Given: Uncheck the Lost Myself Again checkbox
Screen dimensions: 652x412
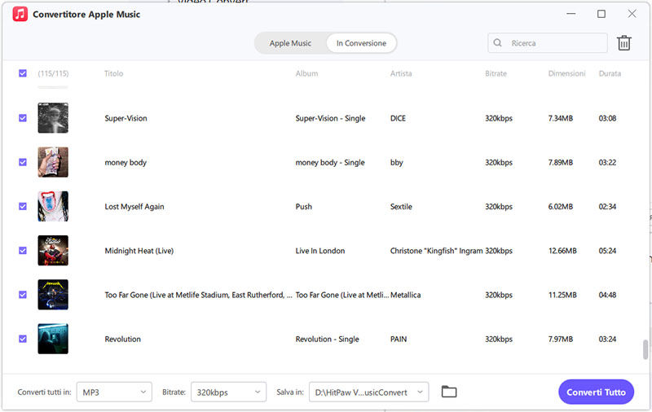Looking at the screenshot, I should point(23,207).
